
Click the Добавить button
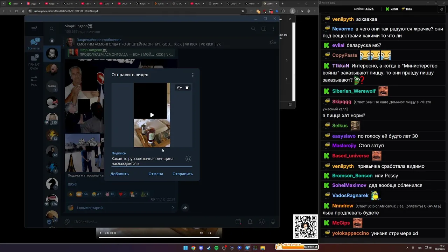[120, 174]
